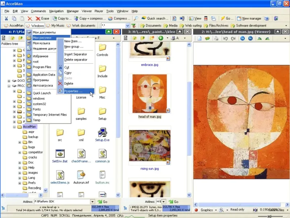Click the green back arrow in panel 3
Image resolution: width=290 pixels, height=218 pixels.
coord(161,38)
